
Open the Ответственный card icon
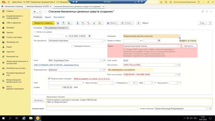click(211, 109)
